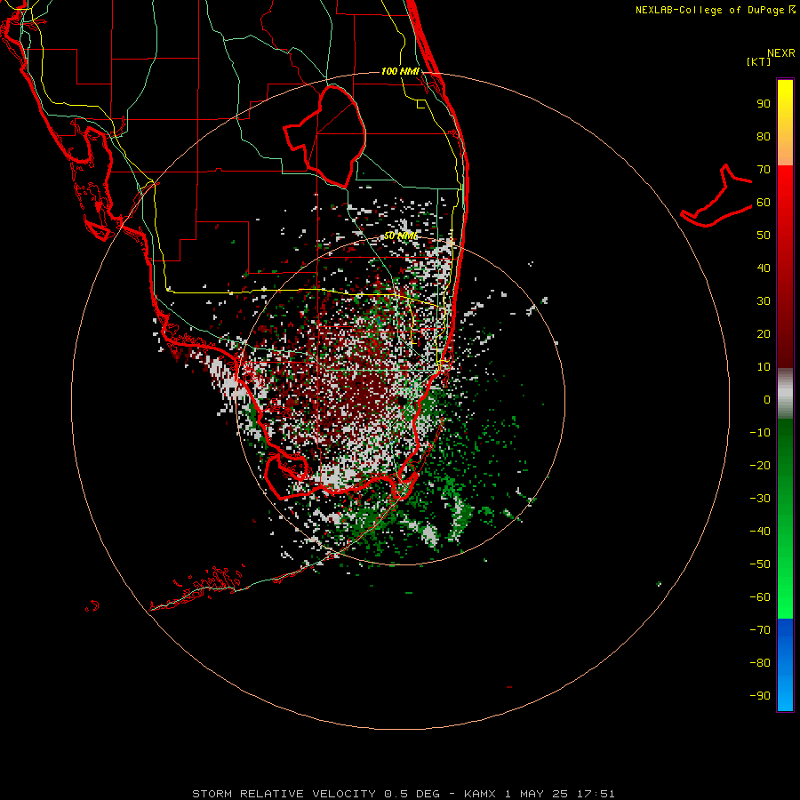Click the -30 scale value

tap(760, 499)
